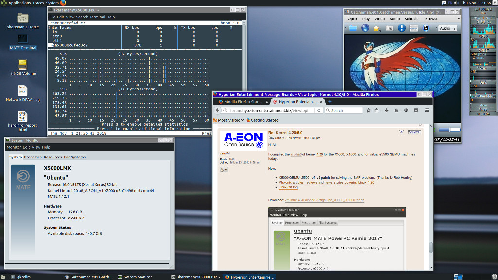Open Pocket icon in Firefox toolbar
Viewport: 498px width, 280px height.
(x=416, y=110)
